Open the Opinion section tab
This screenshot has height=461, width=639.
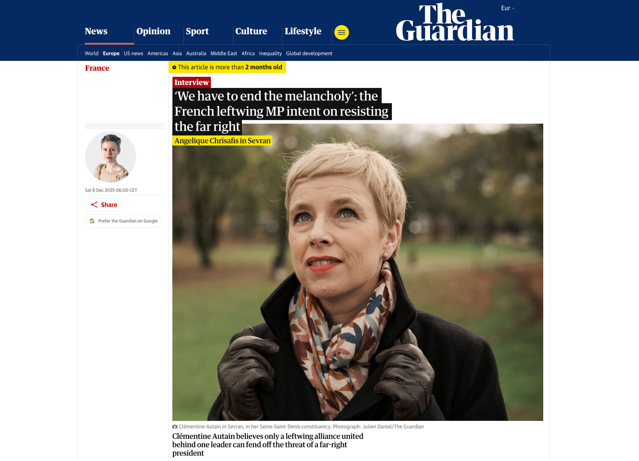coord(153,31)
